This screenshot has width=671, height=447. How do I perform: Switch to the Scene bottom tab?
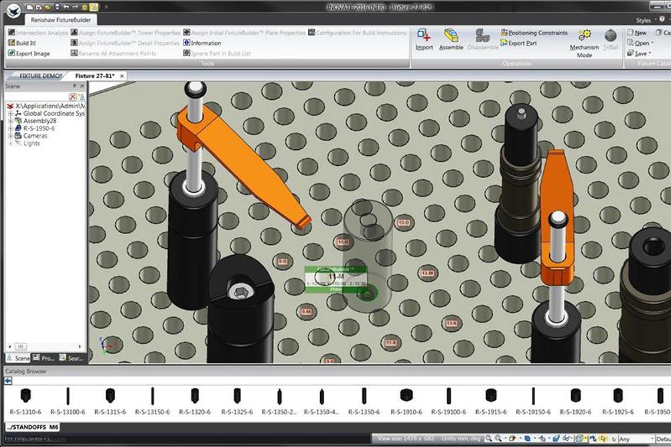(x=18, y=358)
